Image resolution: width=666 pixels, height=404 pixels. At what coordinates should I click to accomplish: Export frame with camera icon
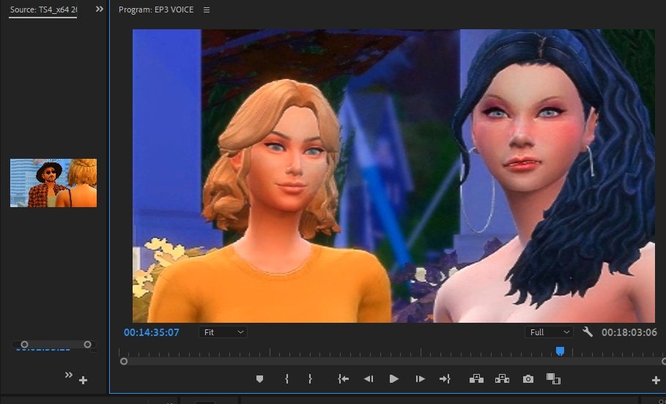528,379
